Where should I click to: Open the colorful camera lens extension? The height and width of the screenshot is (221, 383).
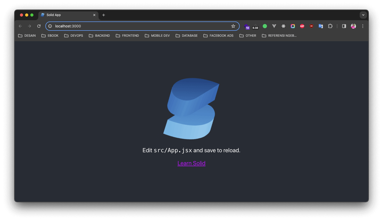pyautogui.click(x=293, y=26)
